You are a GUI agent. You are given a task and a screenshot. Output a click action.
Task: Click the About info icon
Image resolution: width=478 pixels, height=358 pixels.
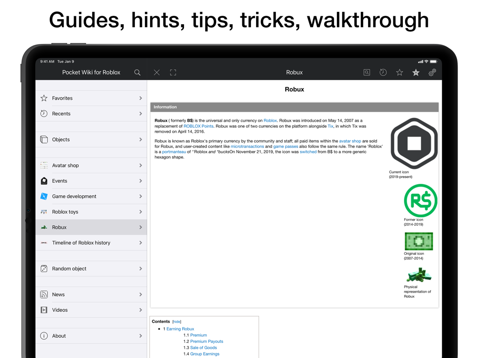(x=44, y=336)
